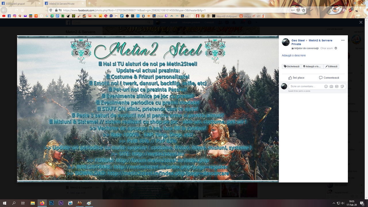The image size is (368, 207).
Task: Open the Twitch bookmark icon
Action: pyautogui.click(x=166, y=16)
